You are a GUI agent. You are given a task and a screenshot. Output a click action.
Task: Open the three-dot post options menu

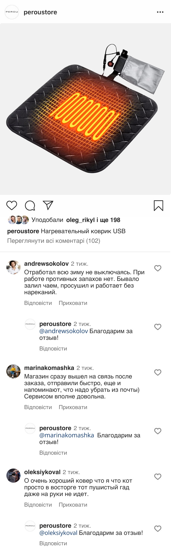click(160, 12)
